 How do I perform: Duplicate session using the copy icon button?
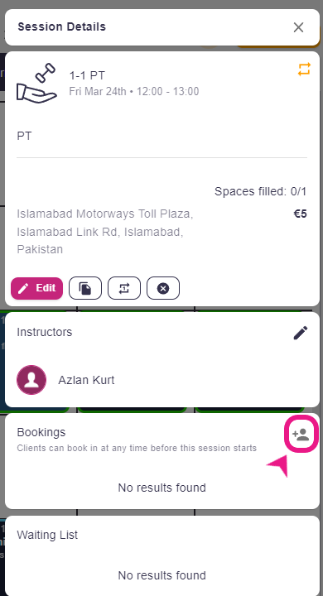click(x=85, y=288)
